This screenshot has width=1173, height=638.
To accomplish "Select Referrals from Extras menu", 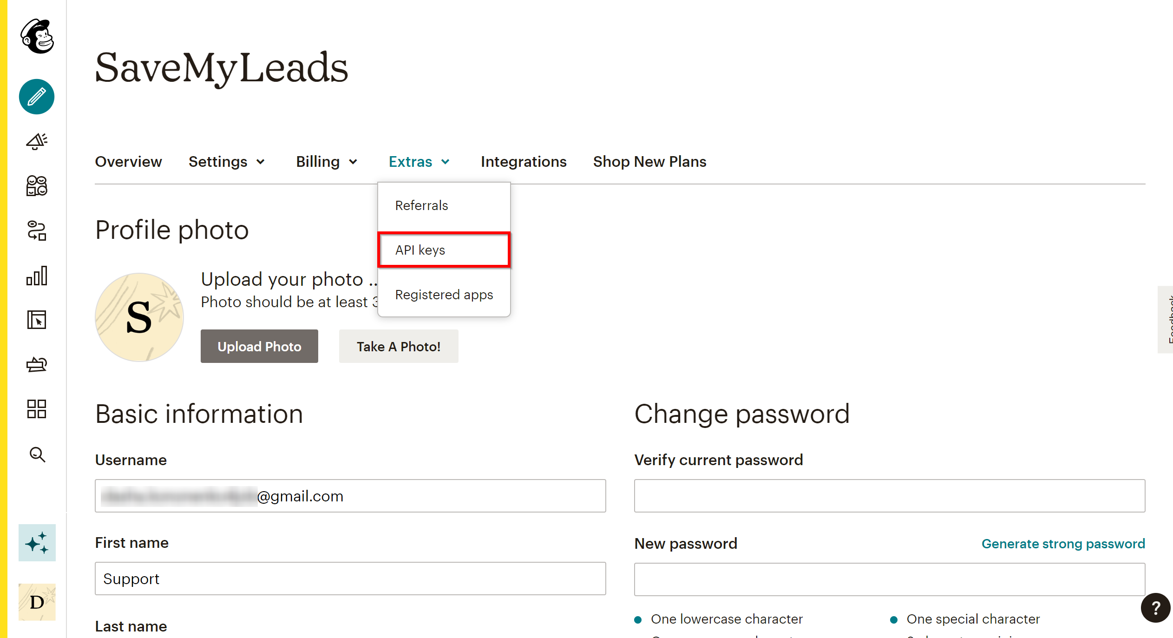I will click(444, 205).
